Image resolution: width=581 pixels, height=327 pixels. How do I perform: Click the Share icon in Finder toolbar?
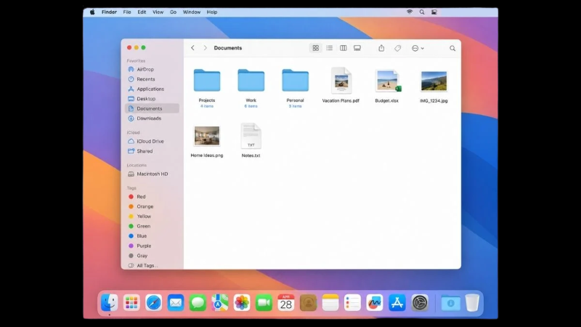[381, 48]
